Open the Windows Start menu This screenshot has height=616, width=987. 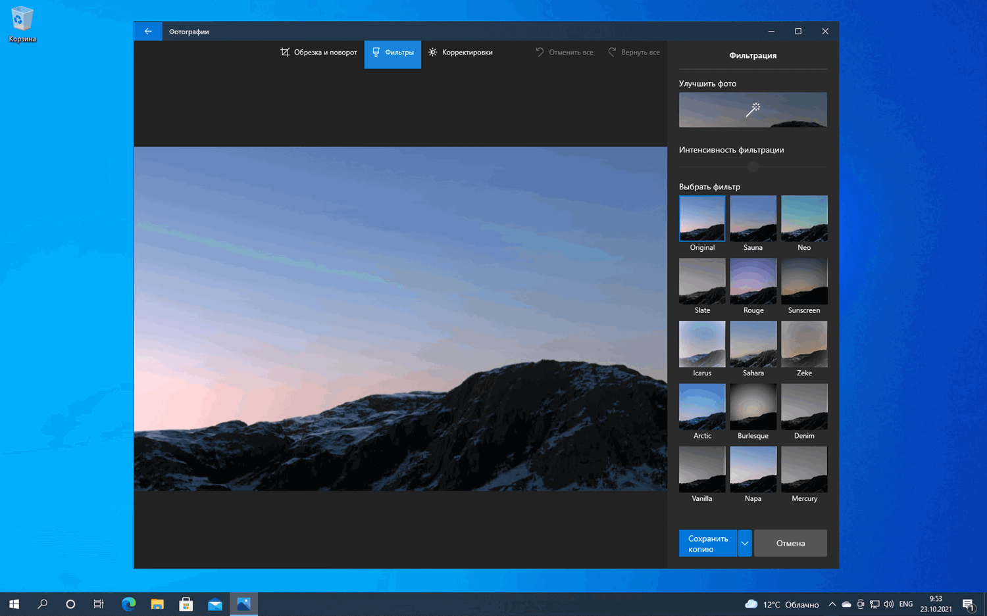14,604
